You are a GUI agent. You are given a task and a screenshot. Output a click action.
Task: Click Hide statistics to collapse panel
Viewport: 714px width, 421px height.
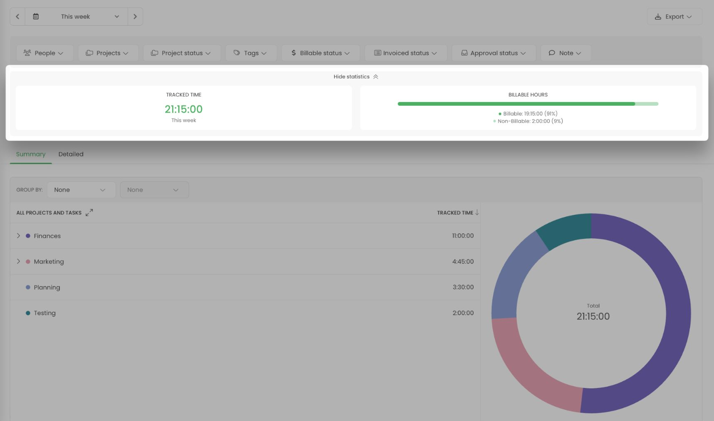click(x=356, y=77)
